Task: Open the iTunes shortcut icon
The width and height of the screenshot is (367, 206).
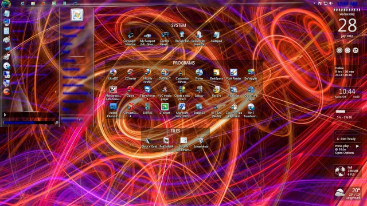Action: (199, 74)
